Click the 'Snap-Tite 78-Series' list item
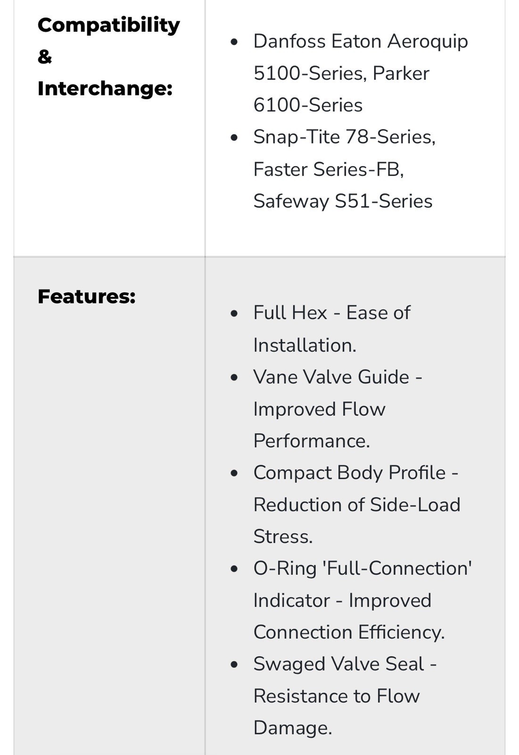 point(344,137)
